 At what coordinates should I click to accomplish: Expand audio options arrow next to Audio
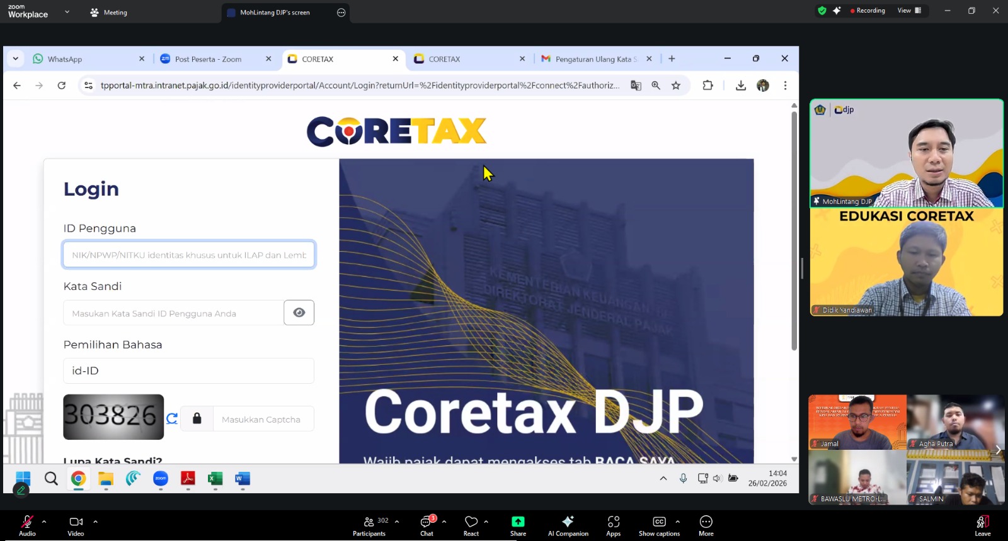tap(44, 521)
